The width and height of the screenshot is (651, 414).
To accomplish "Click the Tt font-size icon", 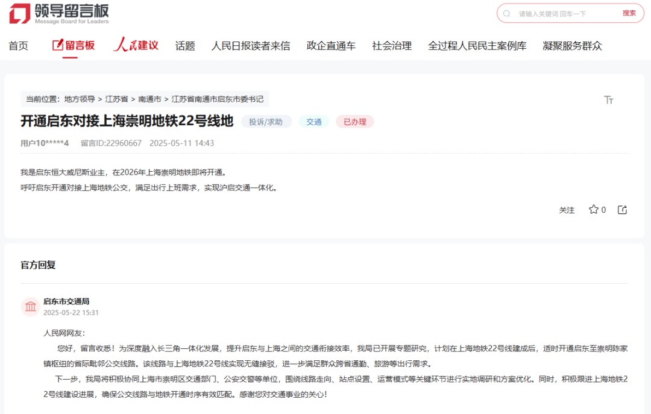I will pos(609,101).
